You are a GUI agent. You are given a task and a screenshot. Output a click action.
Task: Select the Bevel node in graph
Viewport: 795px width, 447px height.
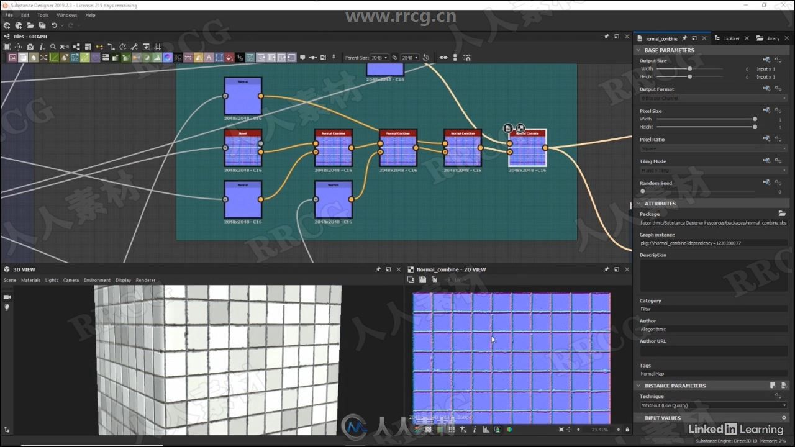click(x=243, y=148)
